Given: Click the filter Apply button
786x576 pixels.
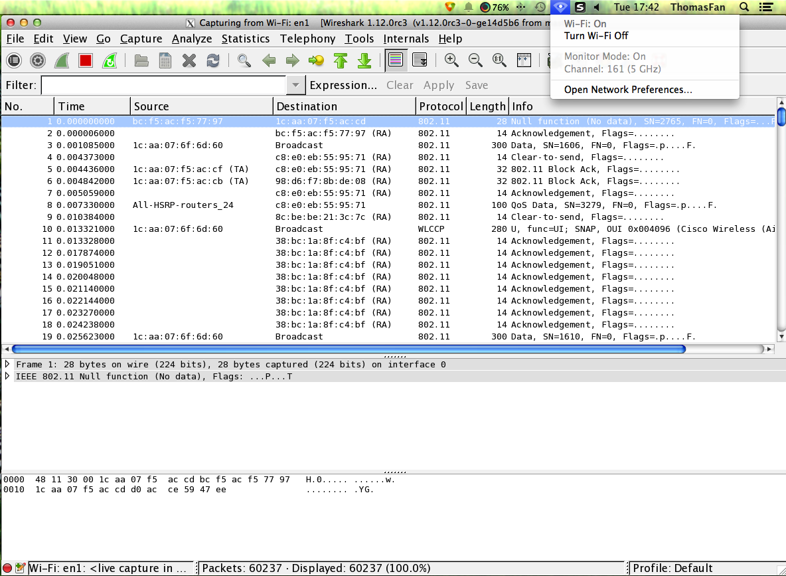Looking at the screenshot, I should 439,85.
